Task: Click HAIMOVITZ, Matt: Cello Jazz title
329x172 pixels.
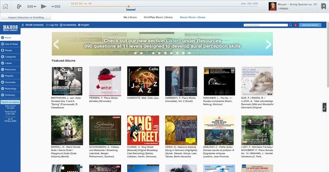Action: click(143, 98)
